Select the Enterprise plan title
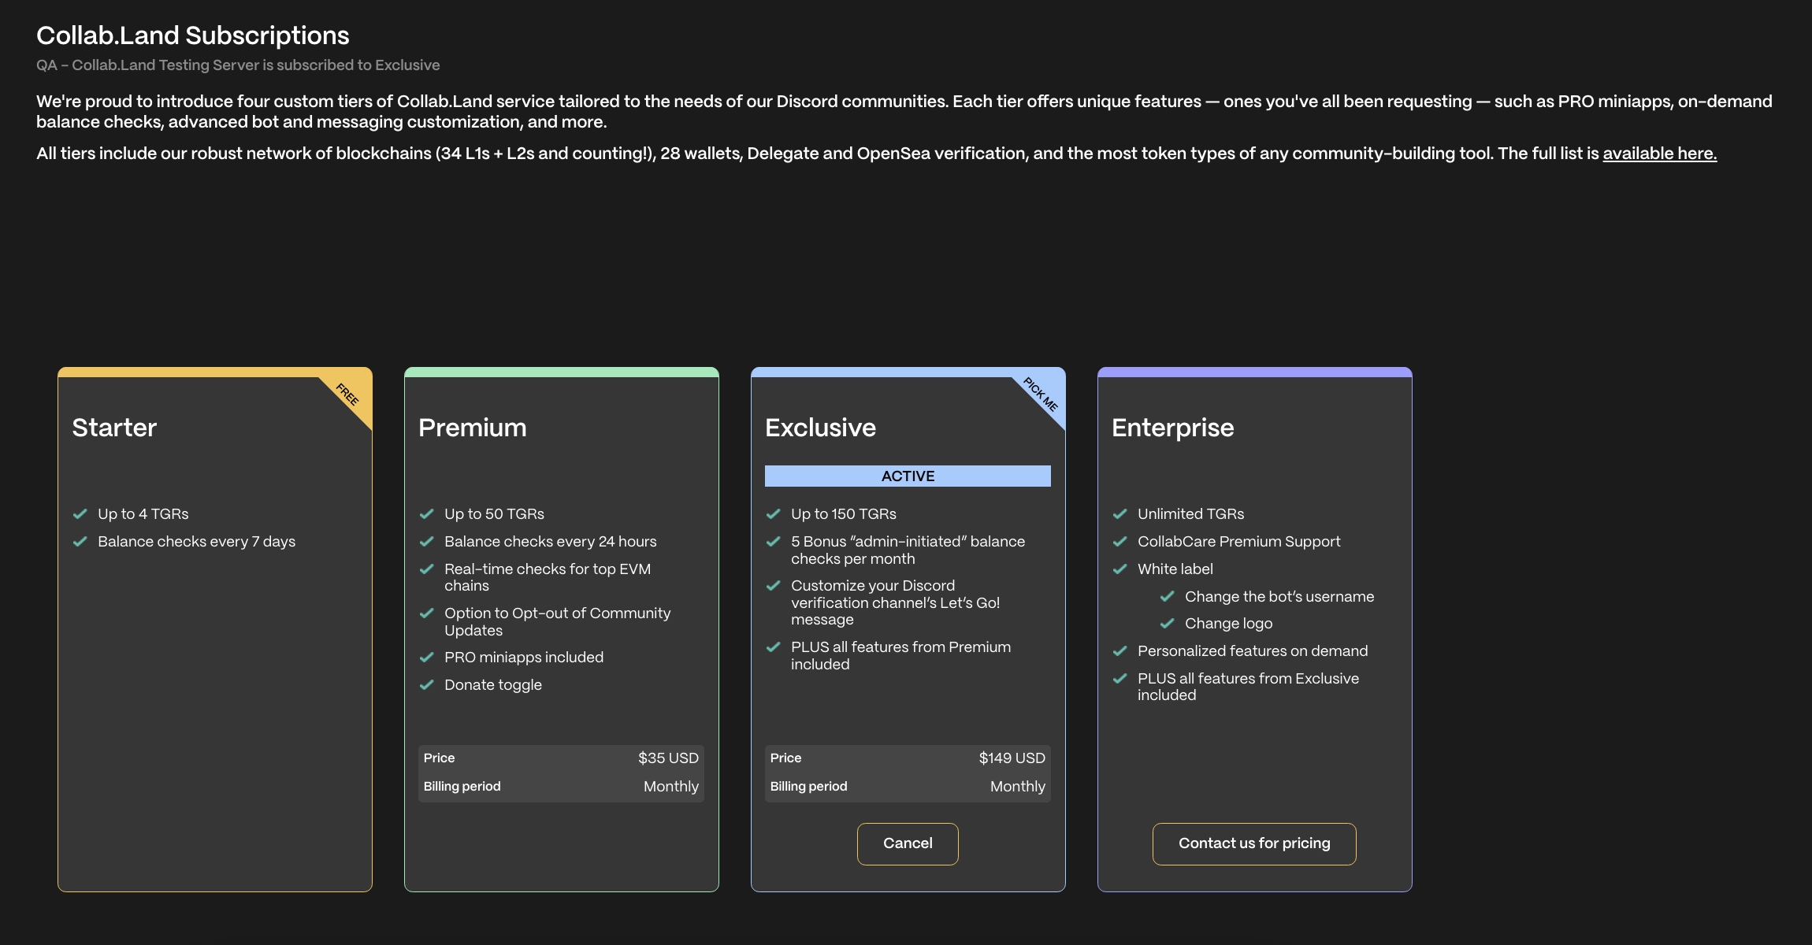Image resolution: width=1812 pixels, height=945 pixels. 1172,428
